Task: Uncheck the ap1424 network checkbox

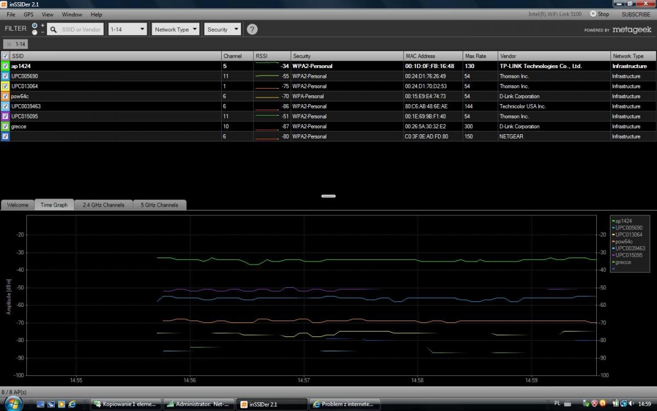Action: 5,66
